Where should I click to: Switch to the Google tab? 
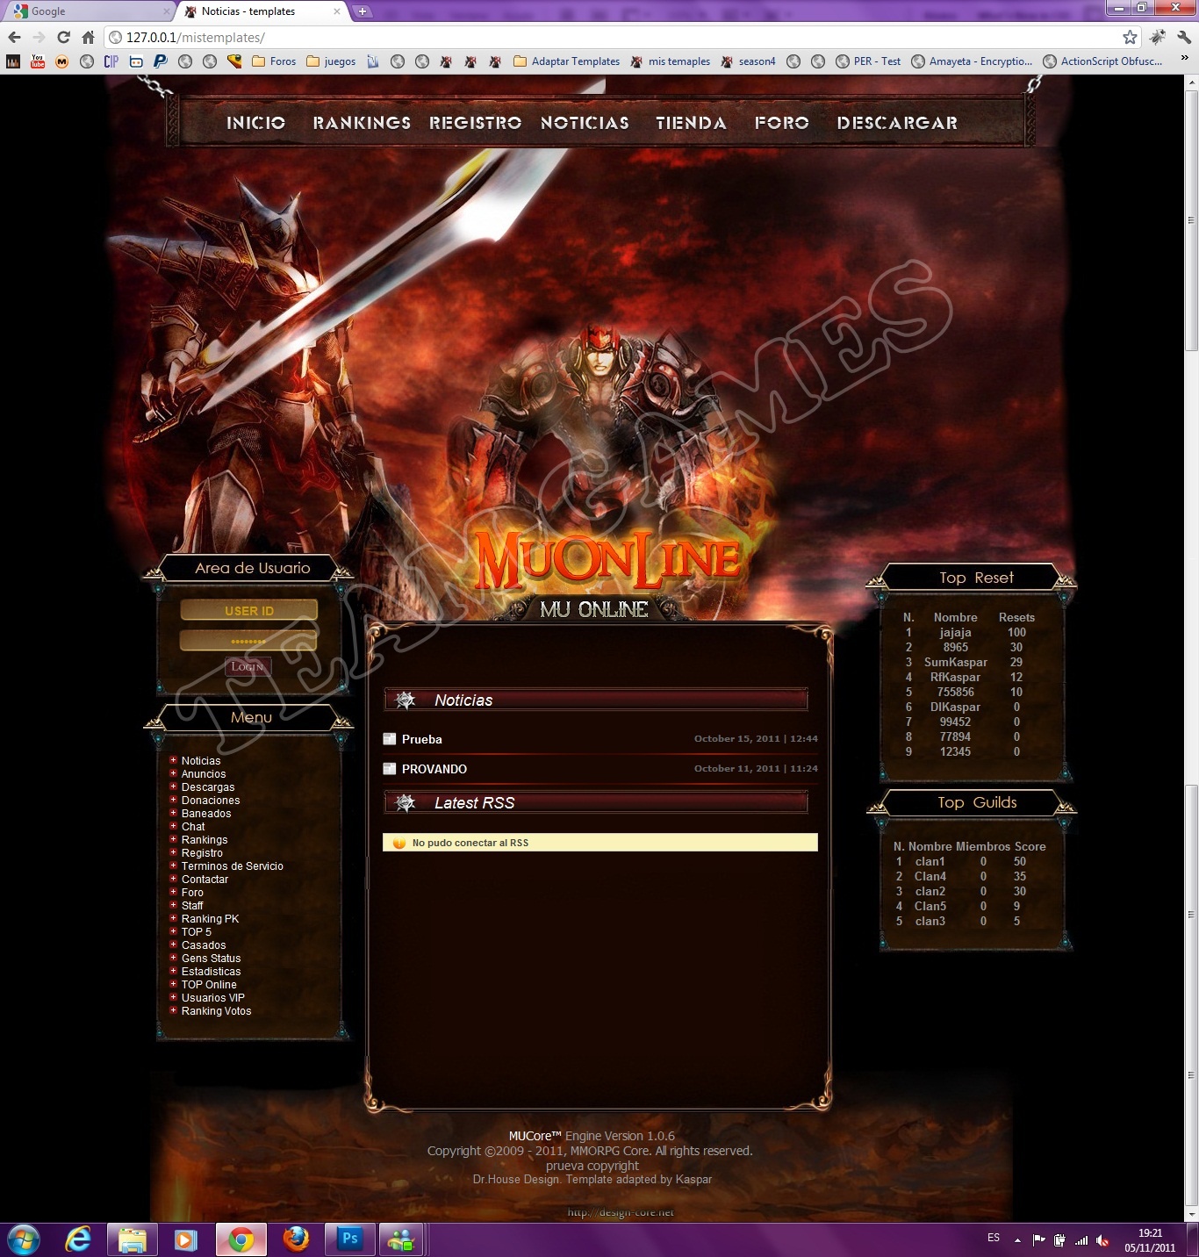tap(88, 11)
